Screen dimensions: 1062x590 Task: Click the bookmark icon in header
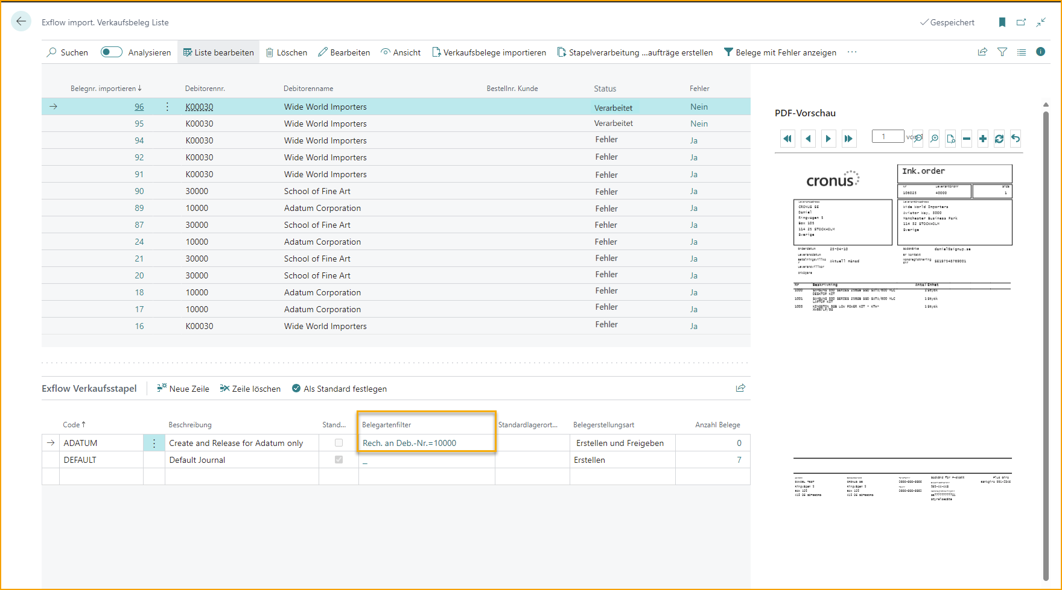pos(1002,22)
